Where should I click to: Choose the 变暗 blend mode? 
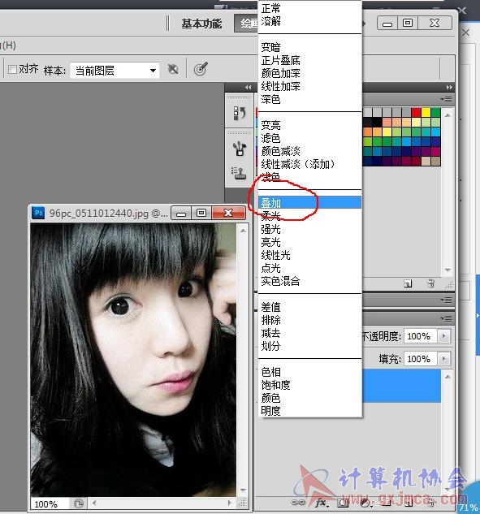pos(309,47)
